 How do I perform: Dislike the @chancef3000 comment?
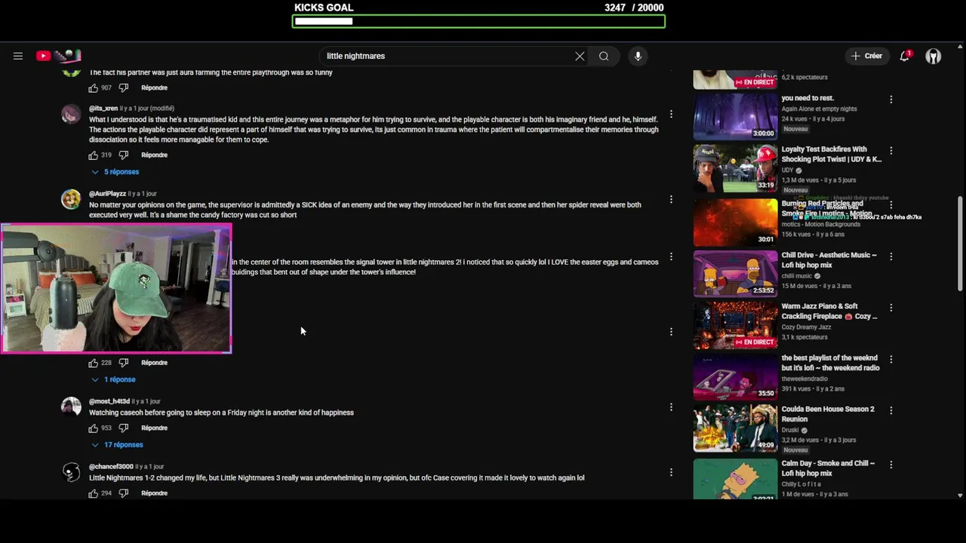click(124, 493)
